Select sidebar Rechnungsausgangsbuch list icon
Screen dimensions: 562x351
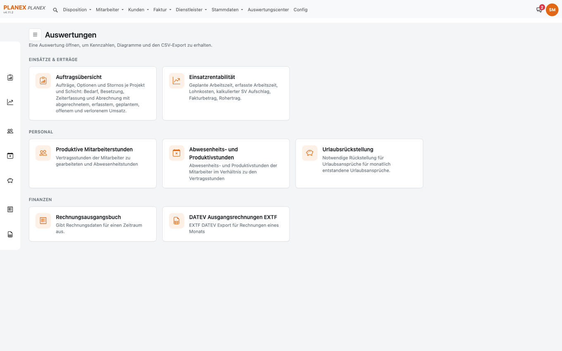(x=10, y=209)
